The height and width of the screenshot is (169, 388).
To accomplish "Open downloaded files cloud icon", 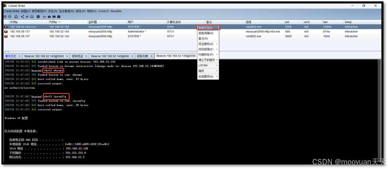I will point(49,17).
